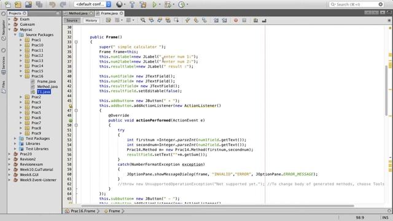Click the Search field

pos(356,4)
